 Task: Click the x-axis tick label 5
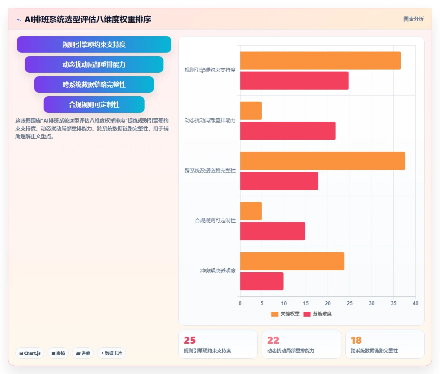point(262,303)
